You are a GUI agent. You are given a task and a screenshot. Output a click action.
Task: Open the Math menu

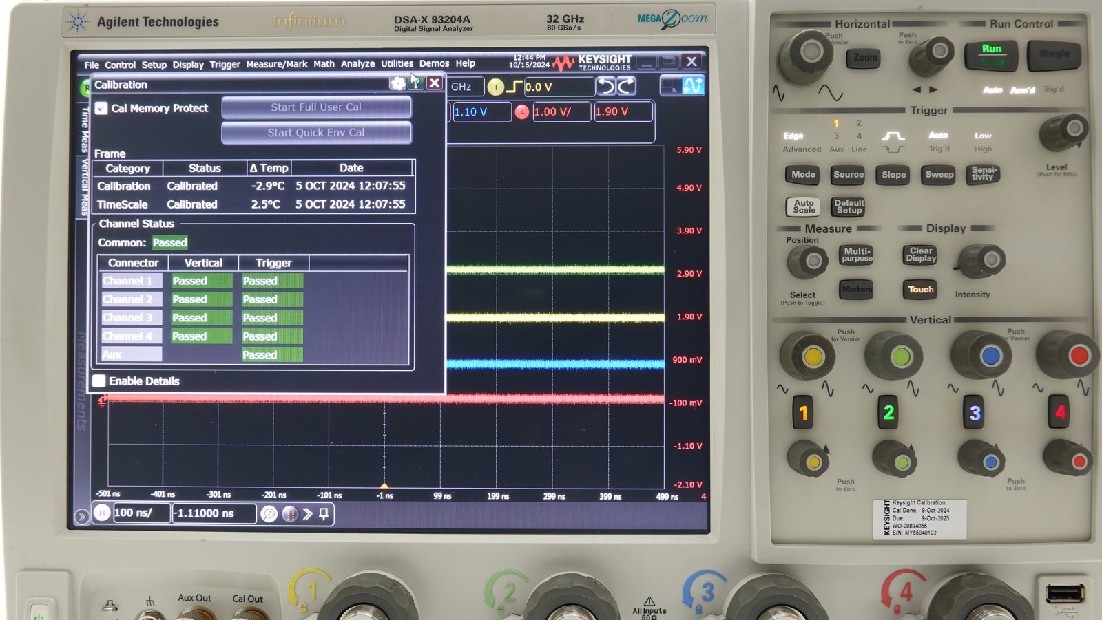(324, 64)
